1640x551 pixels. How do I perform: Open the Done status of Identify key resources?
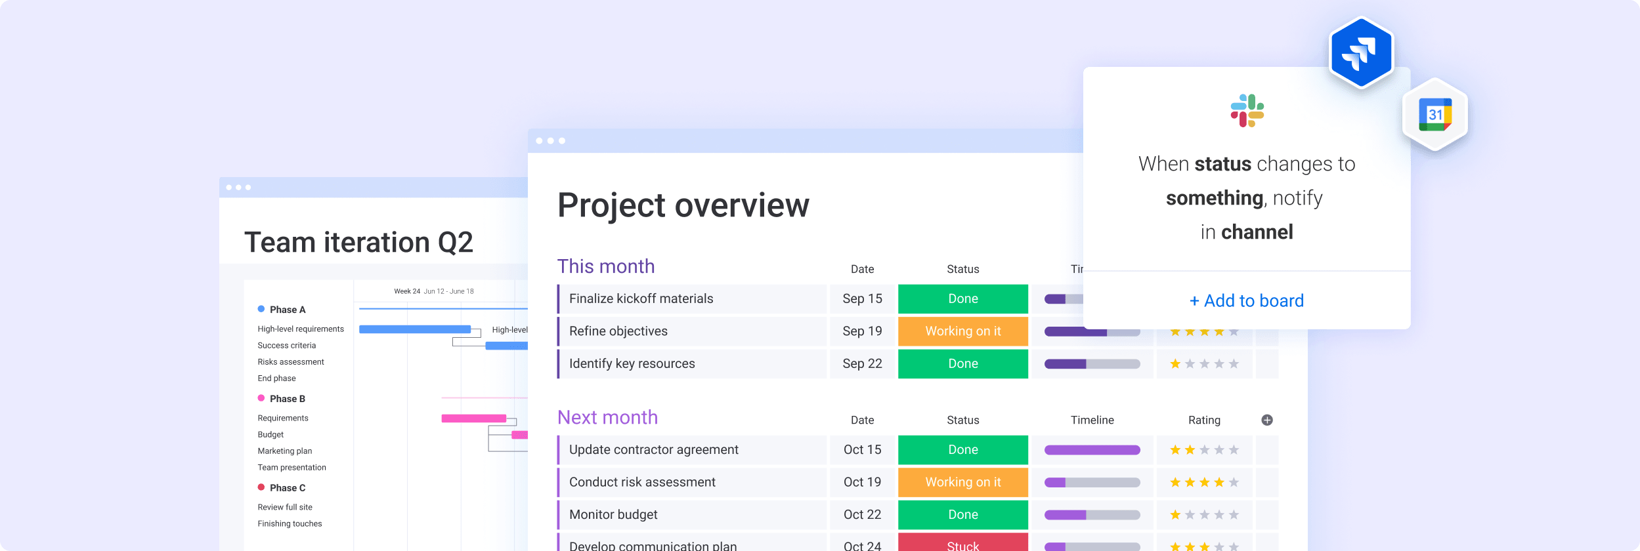click(963, 363)
